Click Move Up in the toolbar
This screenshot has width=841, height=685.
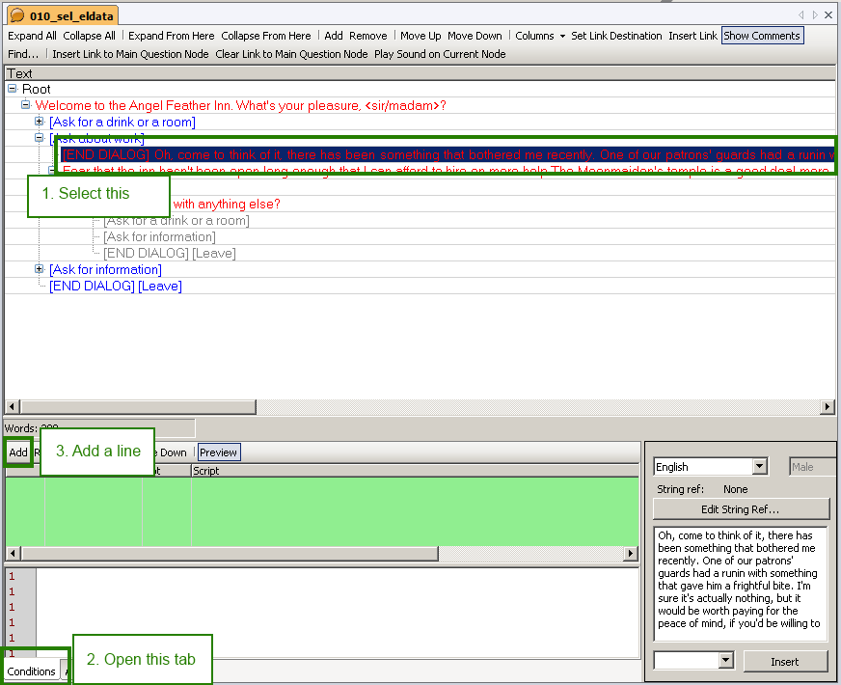tap(420, 36)
